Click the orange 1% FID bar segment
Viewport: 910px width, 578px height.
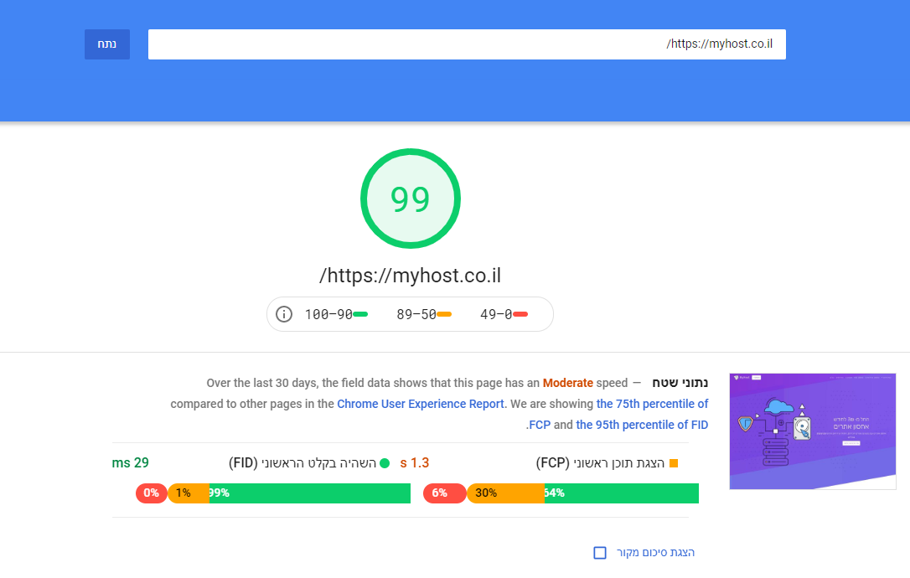coord(189,493)
